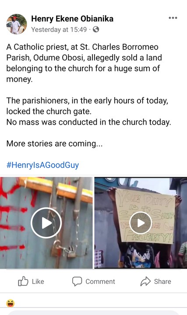Tap the thumbs-up Like icon
The image size is (187, 315).
23,281
